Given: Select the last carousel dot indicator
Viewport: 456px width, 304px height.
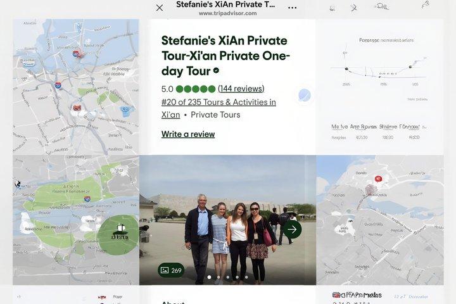Looking at the screenshot, I should tap(246, 277).
